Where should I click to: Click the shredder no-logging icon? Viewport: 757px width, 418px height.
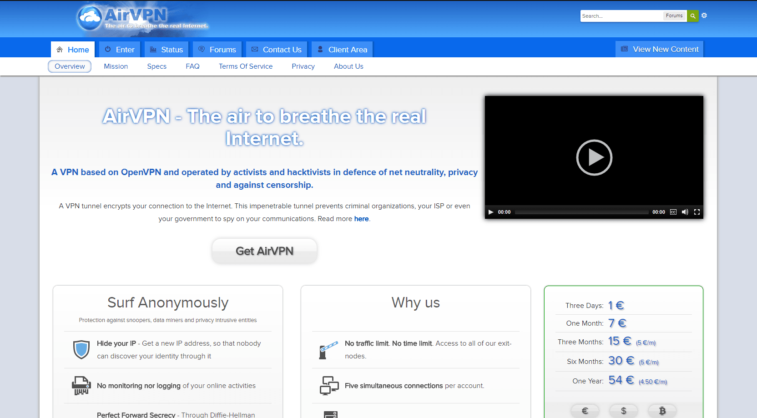pos(81,386)
